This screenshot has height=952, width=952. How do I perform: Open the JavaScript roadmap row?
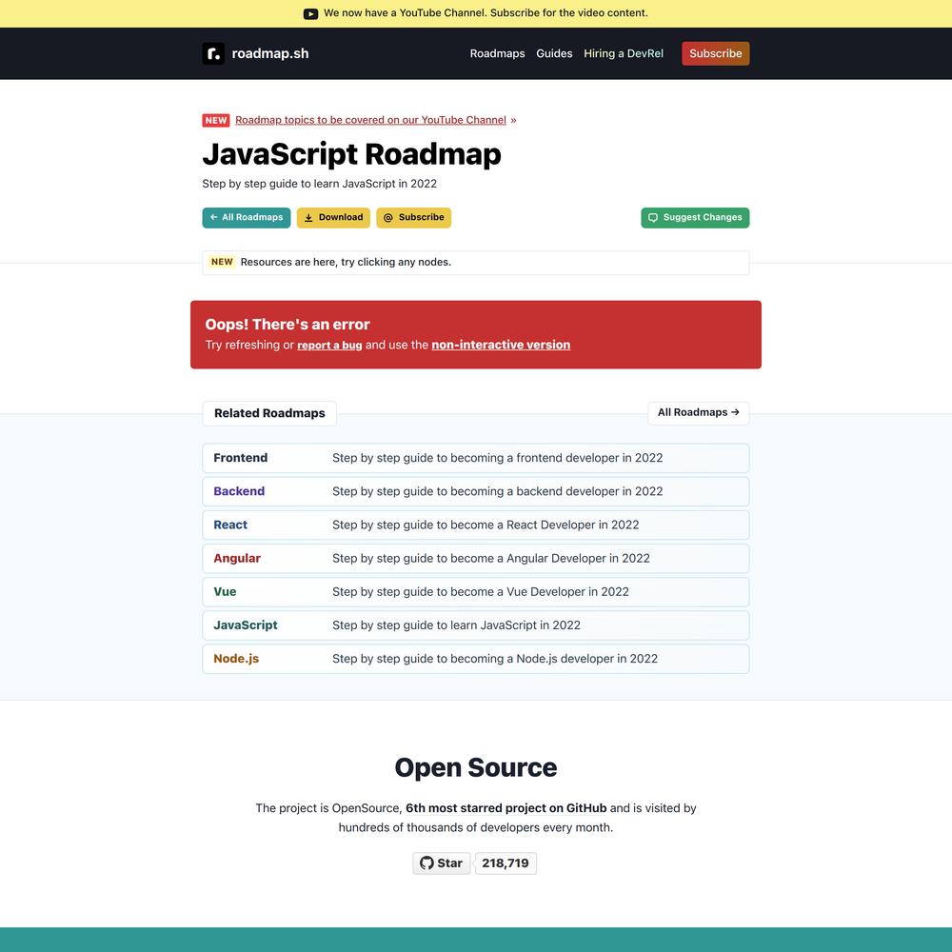click(475, 625)
